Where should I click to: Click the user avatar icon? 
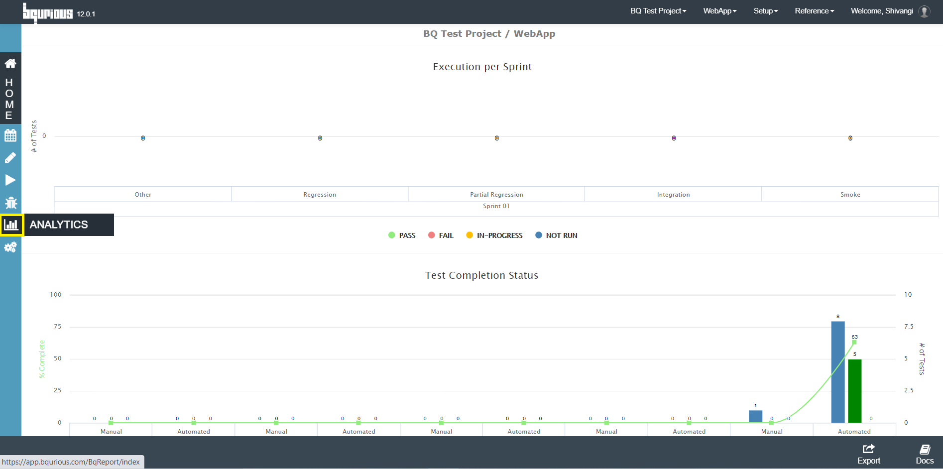click(x=924, y=11)
